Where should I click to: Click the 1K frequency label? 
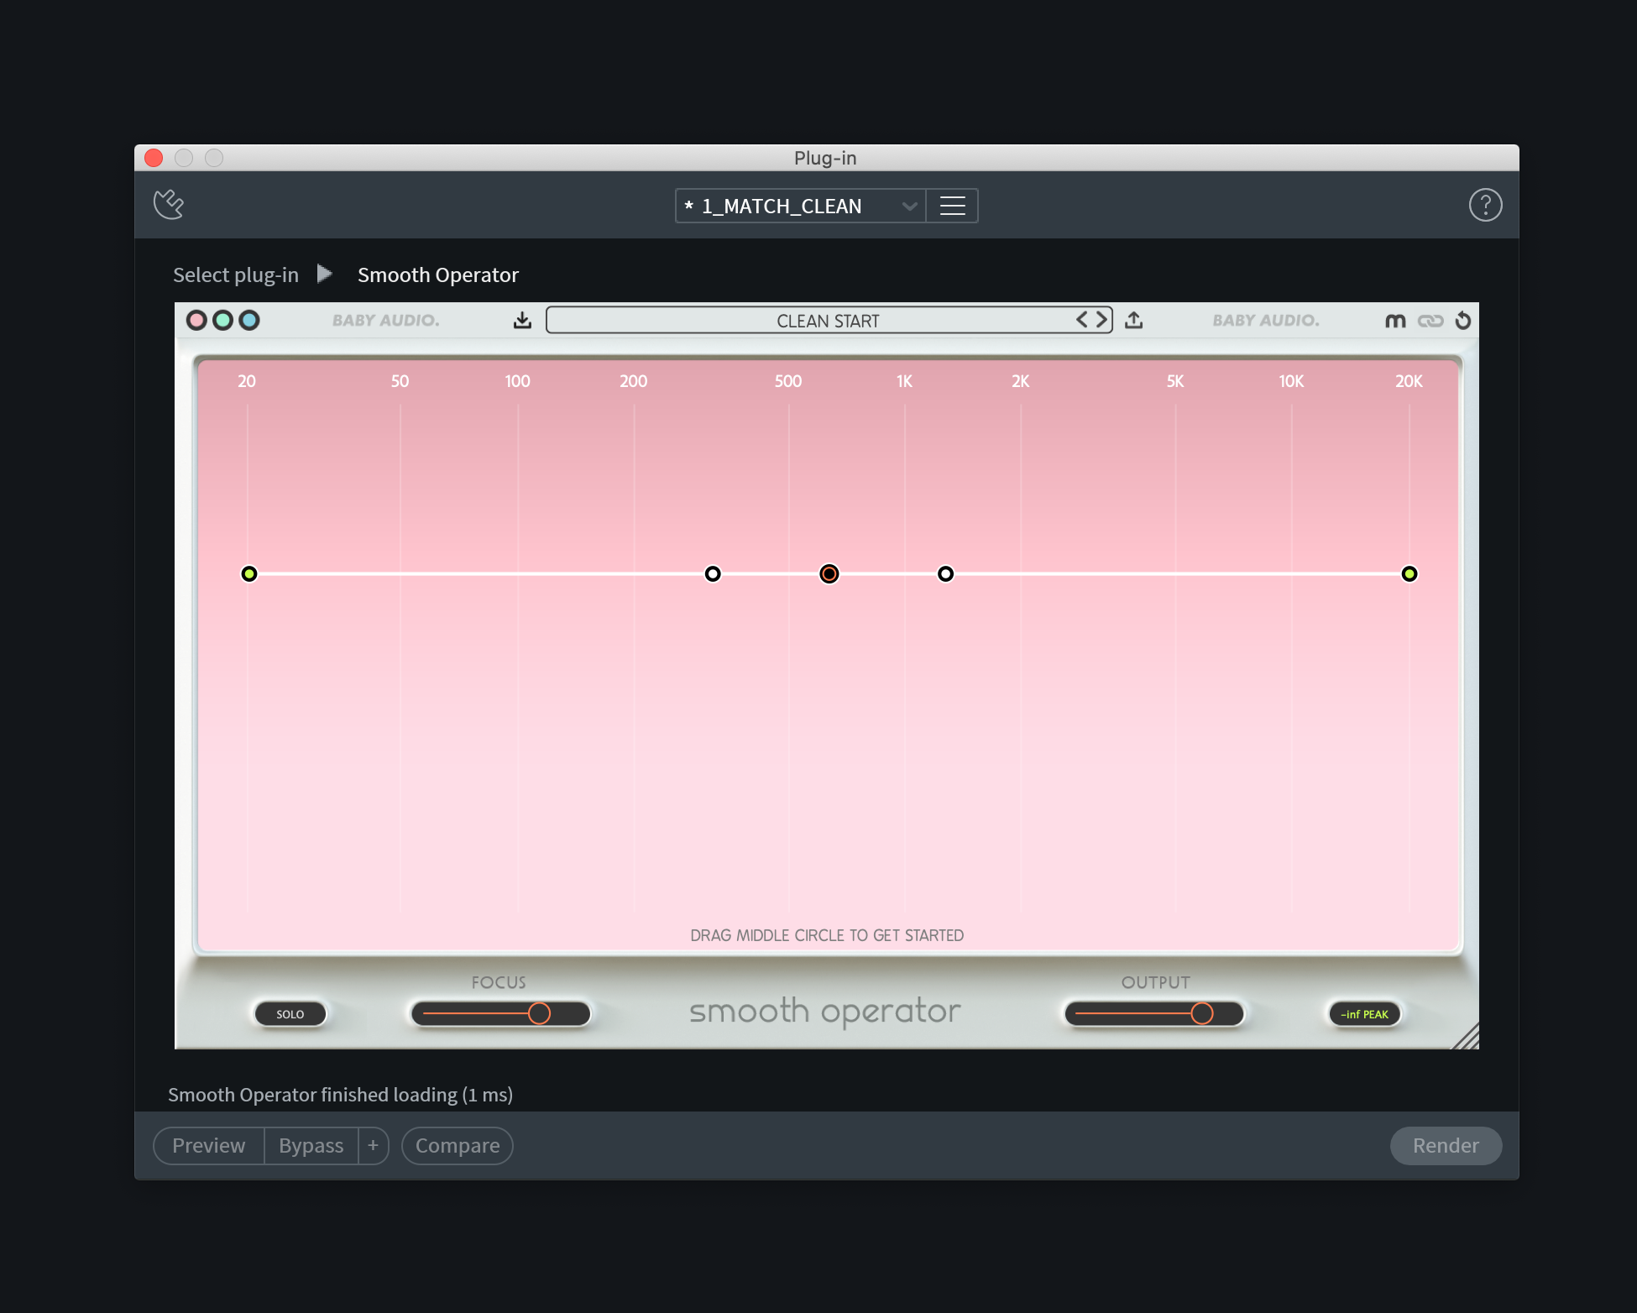point(904,381)
